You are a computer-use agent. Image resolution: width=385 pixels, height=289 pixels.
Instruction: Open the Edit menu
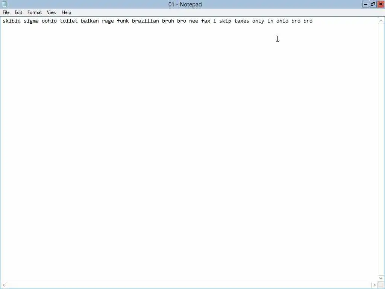pos(18,12)
